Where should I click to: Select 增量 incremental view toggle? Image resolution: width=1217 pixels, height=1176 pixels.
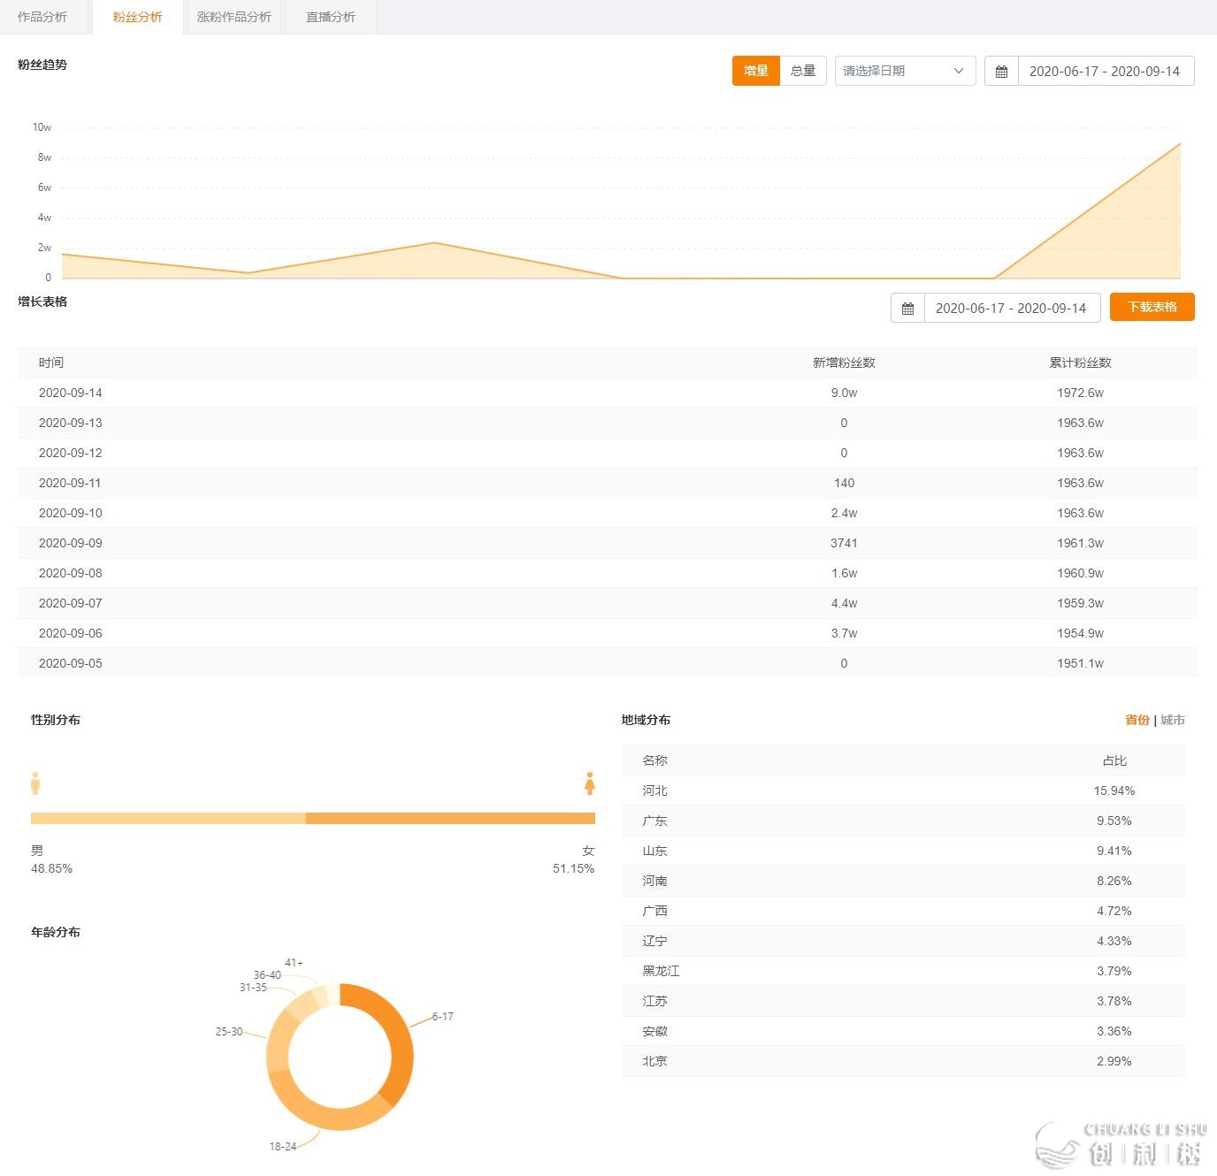pos(755,71)
